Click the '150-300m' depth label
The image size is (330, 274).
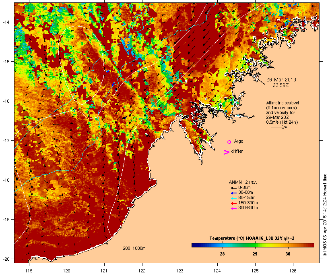(x=248, y=203)
